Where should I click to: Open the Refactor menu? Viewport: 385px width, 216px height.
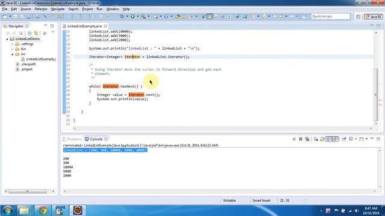(41, 9)
